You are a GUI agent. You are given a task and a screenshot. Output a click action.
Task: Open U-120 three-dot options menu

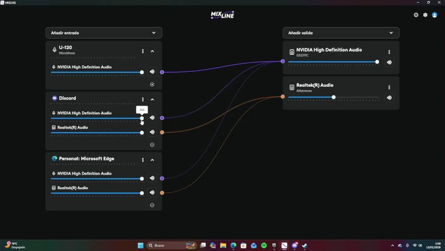click(x=143, y=51)
